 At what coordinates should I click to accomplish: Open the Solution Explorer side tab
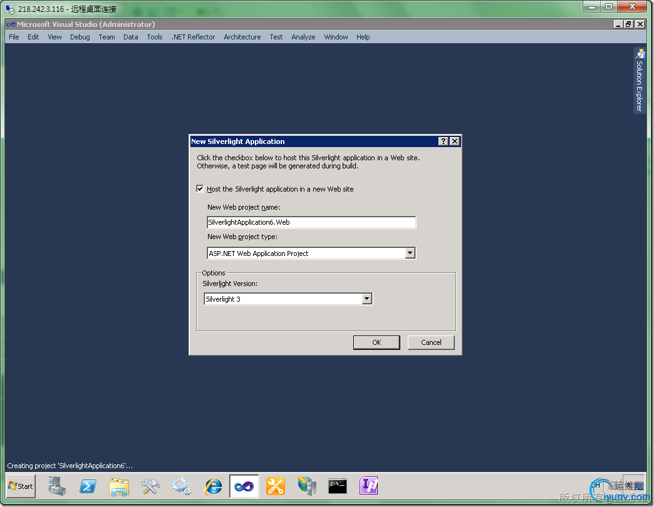click(x=640, y=80)
